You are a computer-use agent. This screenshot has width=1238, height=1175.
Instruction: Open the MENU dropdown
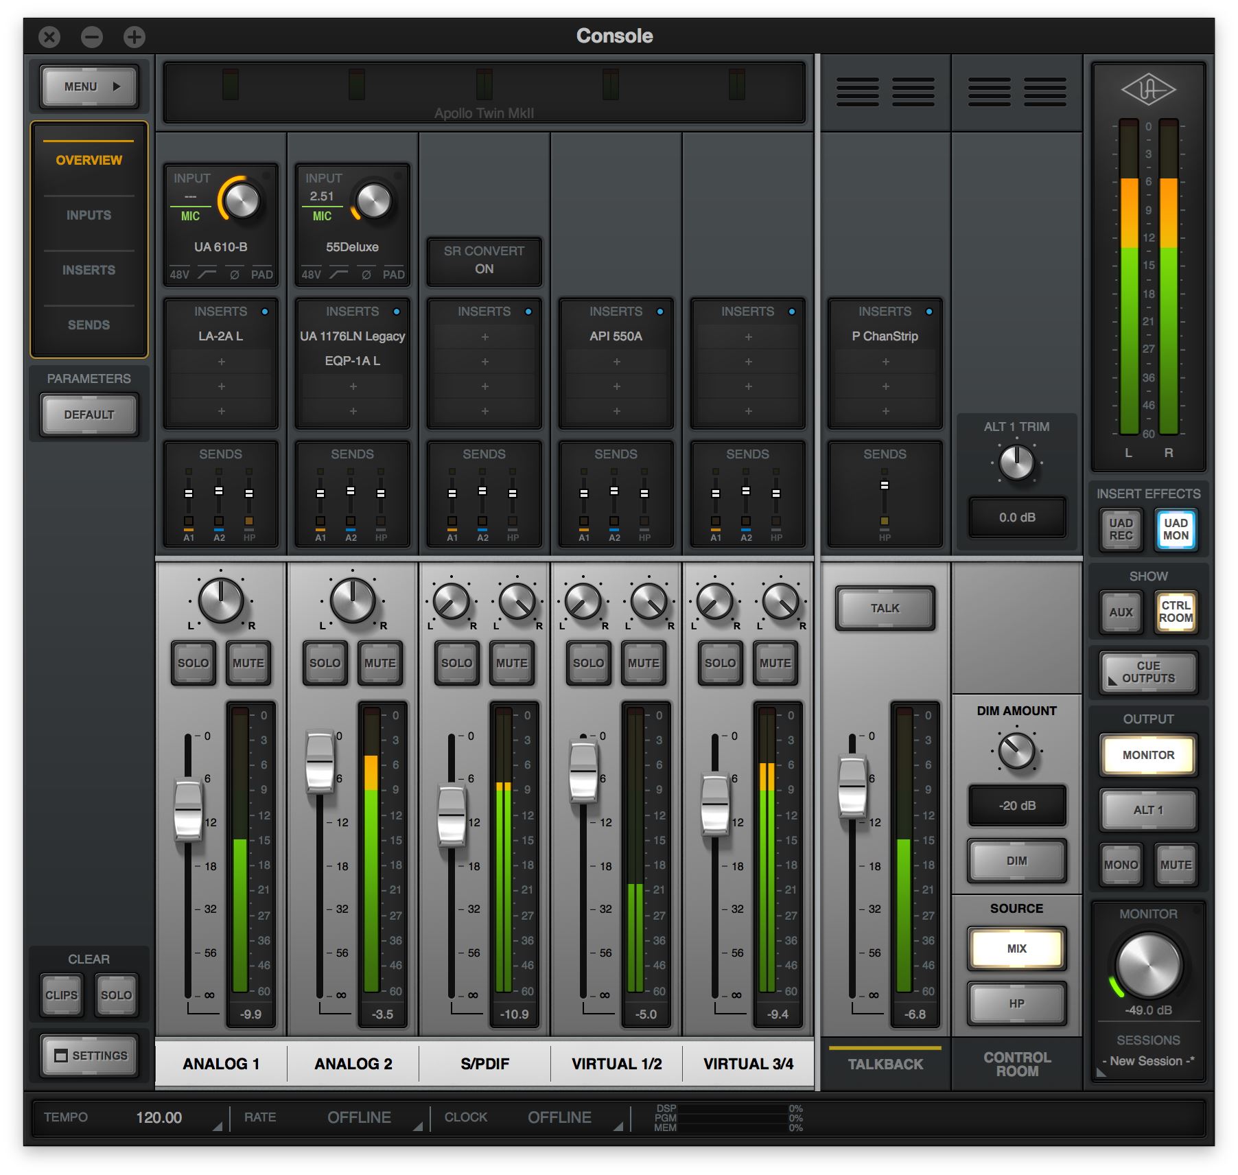89,86
